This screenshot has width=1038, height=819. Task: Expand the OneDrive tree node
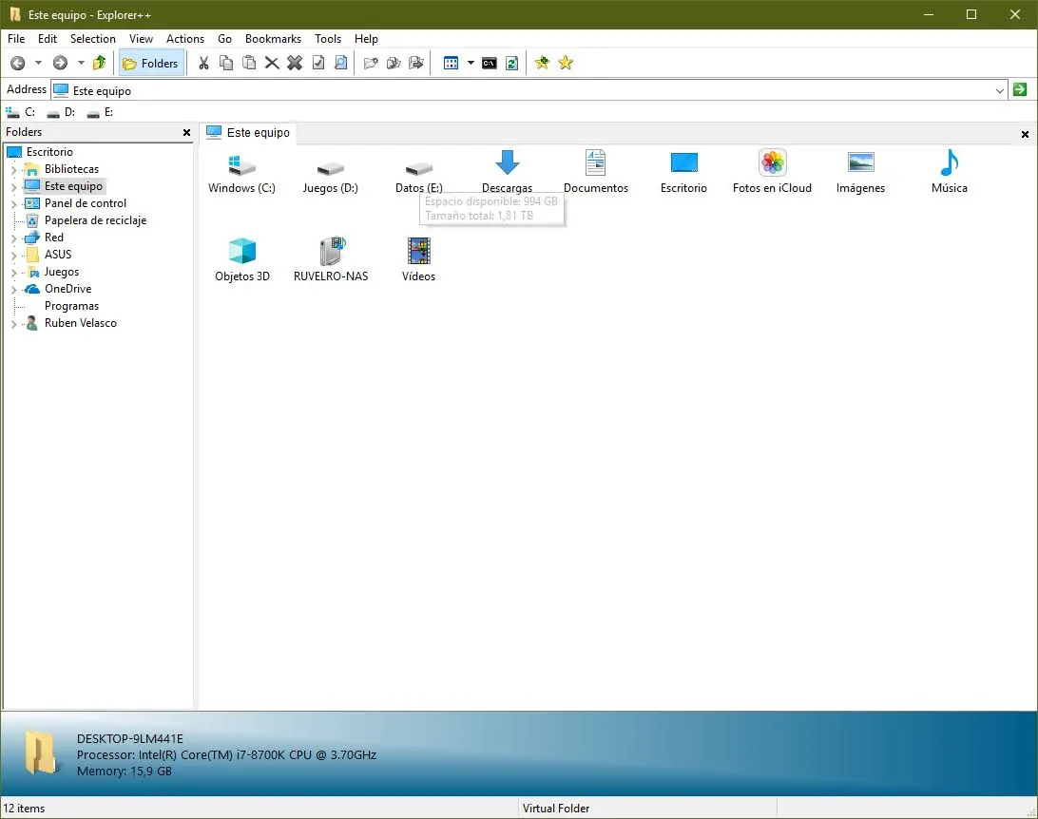click(13, 290)
